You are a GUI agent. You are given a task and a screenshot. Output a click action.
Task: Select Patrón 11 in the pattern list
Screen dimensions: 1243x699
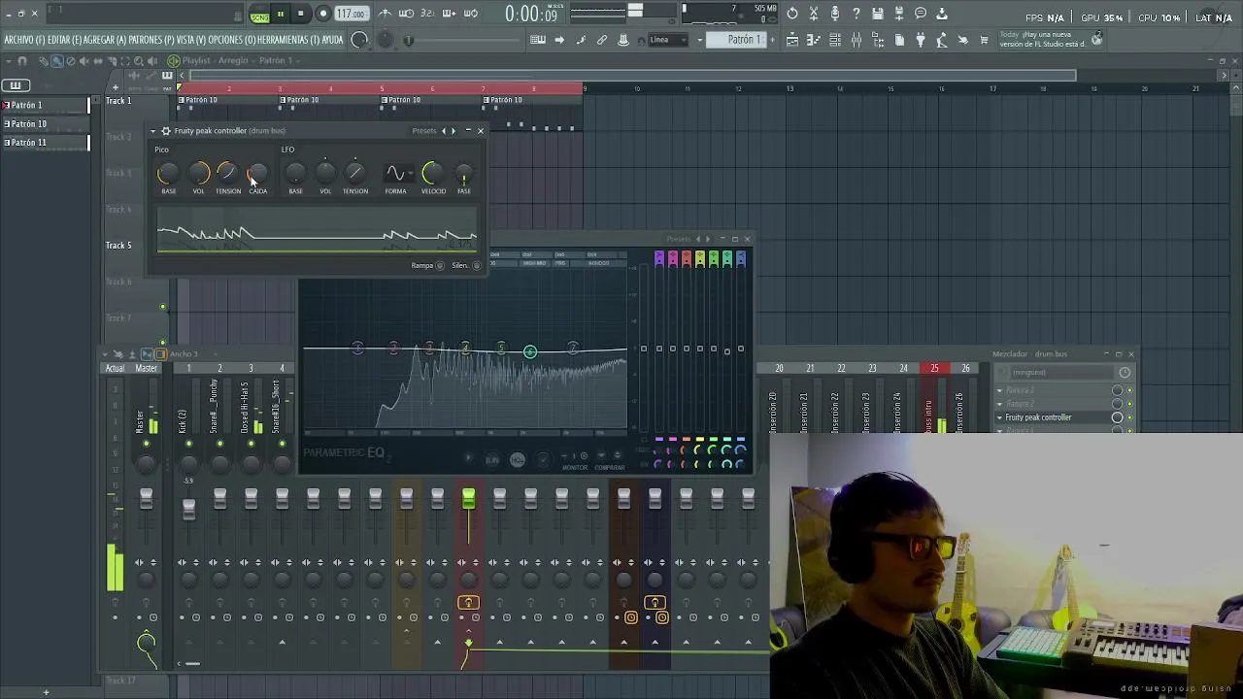pyautogui.click(x=45, y=143)
